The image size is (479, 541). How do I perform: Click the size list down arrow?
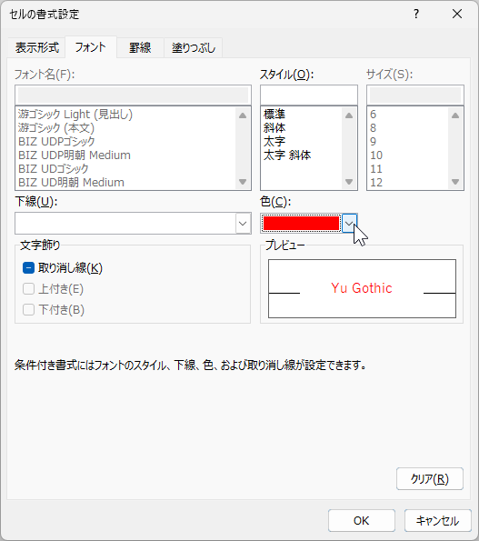coord(455,182)
